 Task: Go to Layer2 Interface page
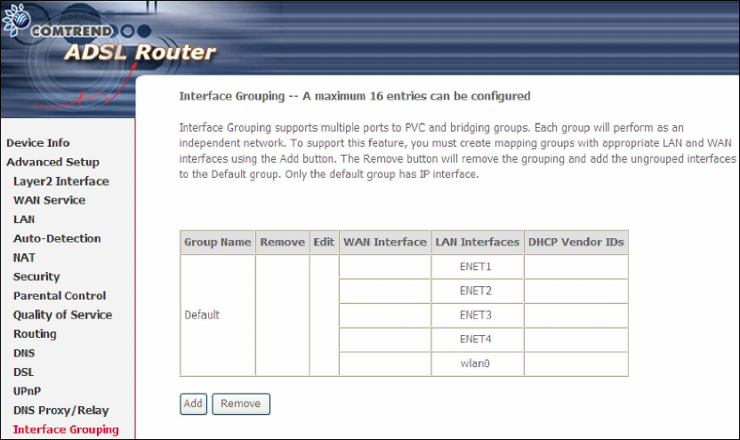[x=60, y=181]
